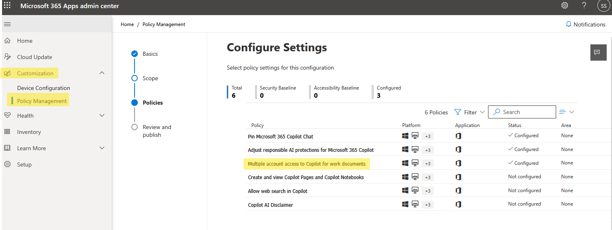
Task: Click Home in the breadcrumb
Action: pos(127,24)
